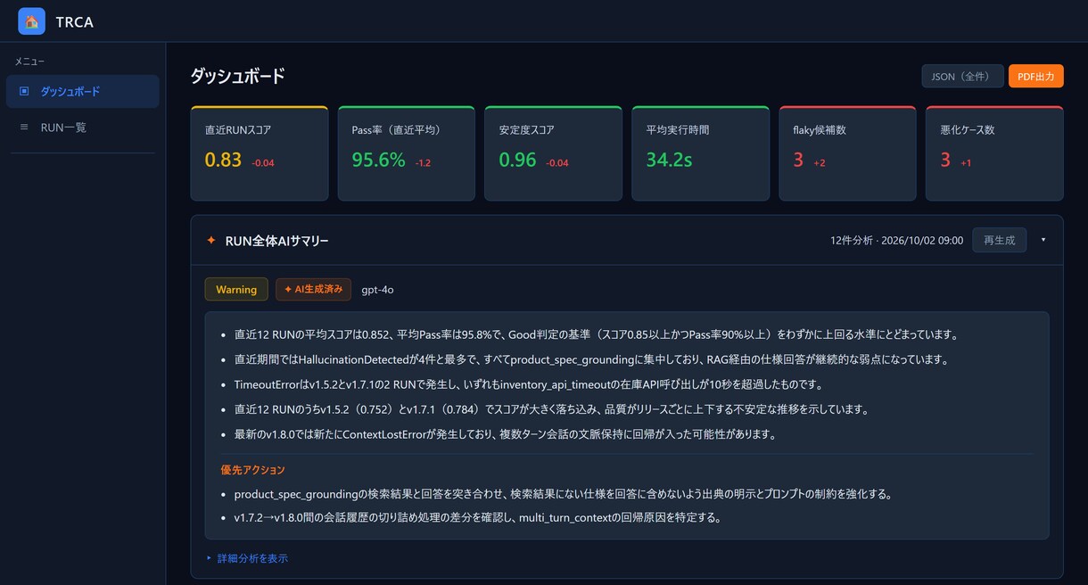The width and height of the screenshot is (1088, 585).
Task: Click the 直近RUNスコア card
Action: [260, 153]
